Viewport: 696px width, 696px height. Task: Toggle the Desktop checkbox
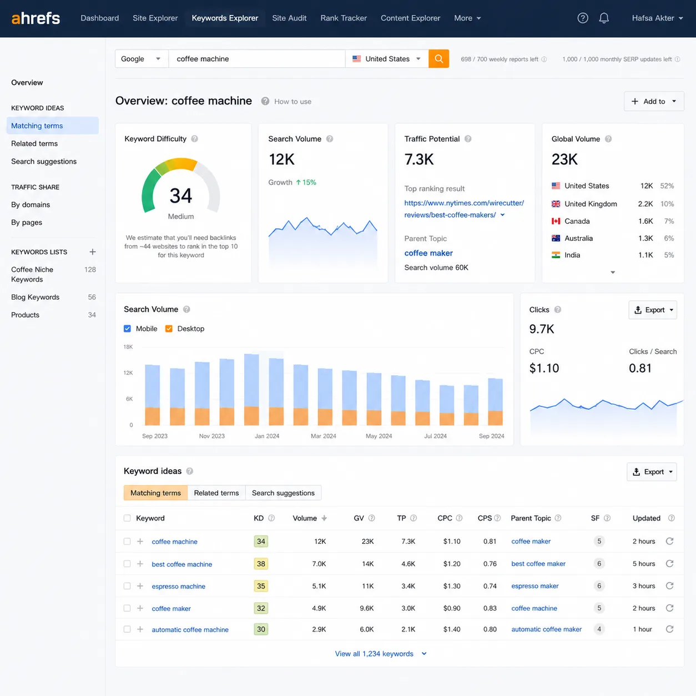pyautogui.click(x=169, y=329)
